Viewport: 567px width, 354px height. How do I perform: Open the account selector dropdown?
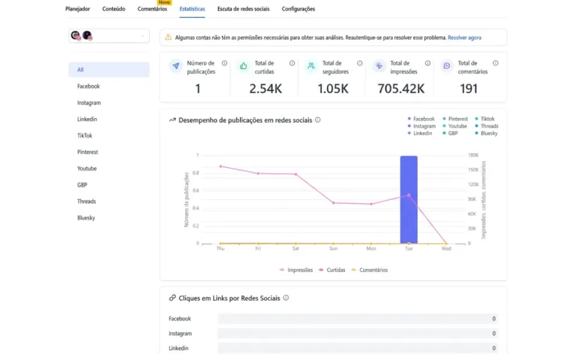(x=109, y=36)
